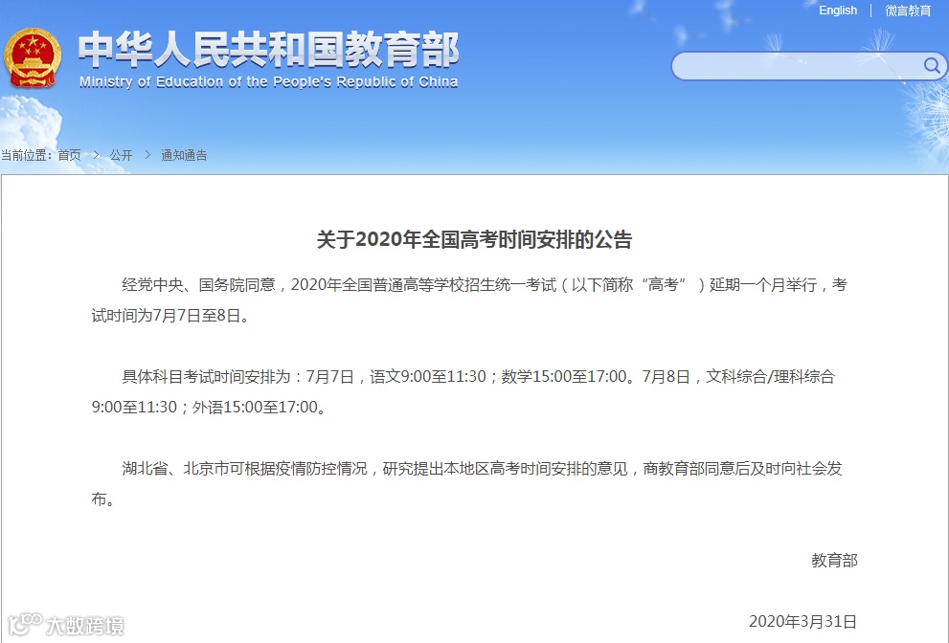949x643 pixels.
Task: Click the paragraph starting 经党中央、国务院同意
Action: tap(469, 300)
